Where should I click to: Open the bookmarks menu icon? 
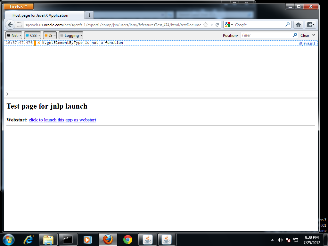[x=310, y=25]
